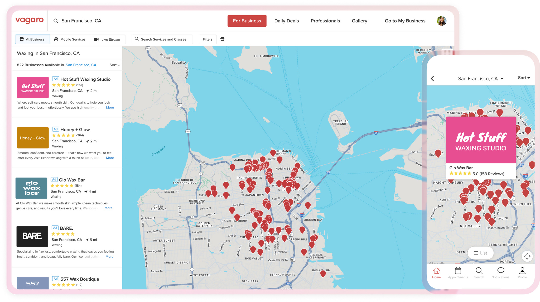
Task: Click the Ad badge next to 557 Wax Boutique
Action: click(55, 279)
